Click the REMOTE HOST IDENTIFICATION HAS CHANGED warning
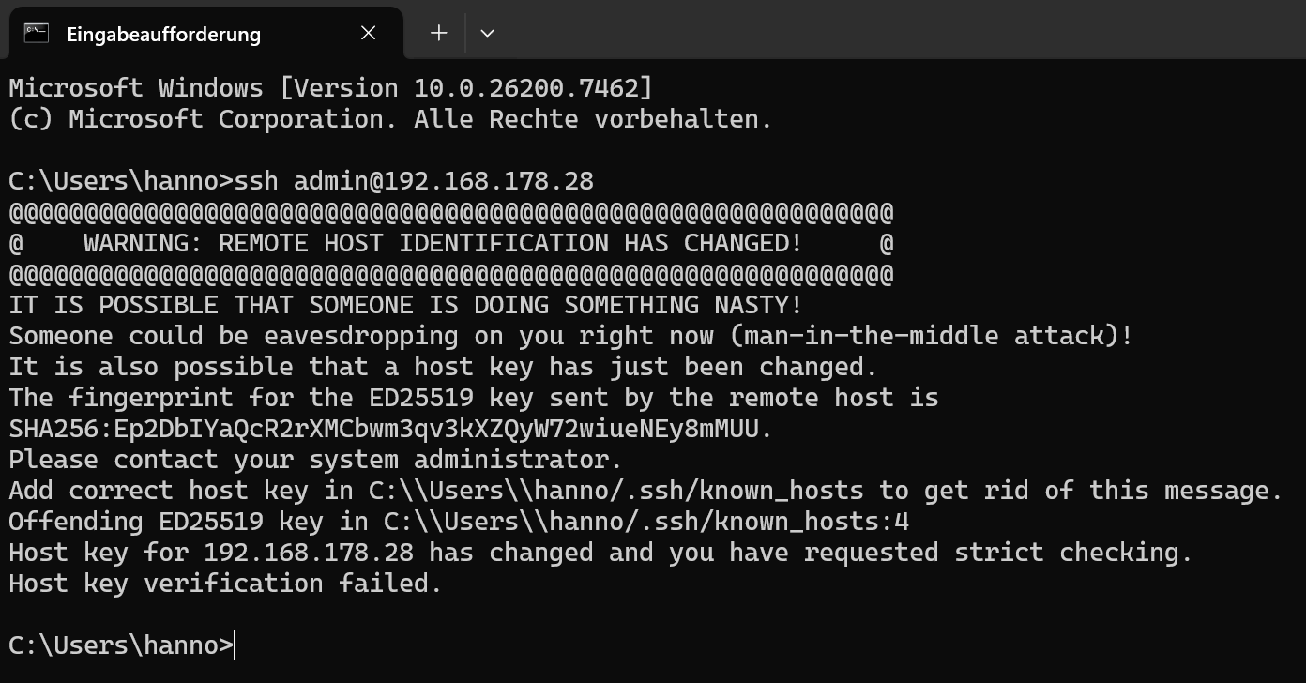The image size is (1306, 683). point(442,243)
